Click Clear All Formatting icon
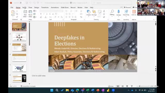The image size is (165, 93). [62, 17]
